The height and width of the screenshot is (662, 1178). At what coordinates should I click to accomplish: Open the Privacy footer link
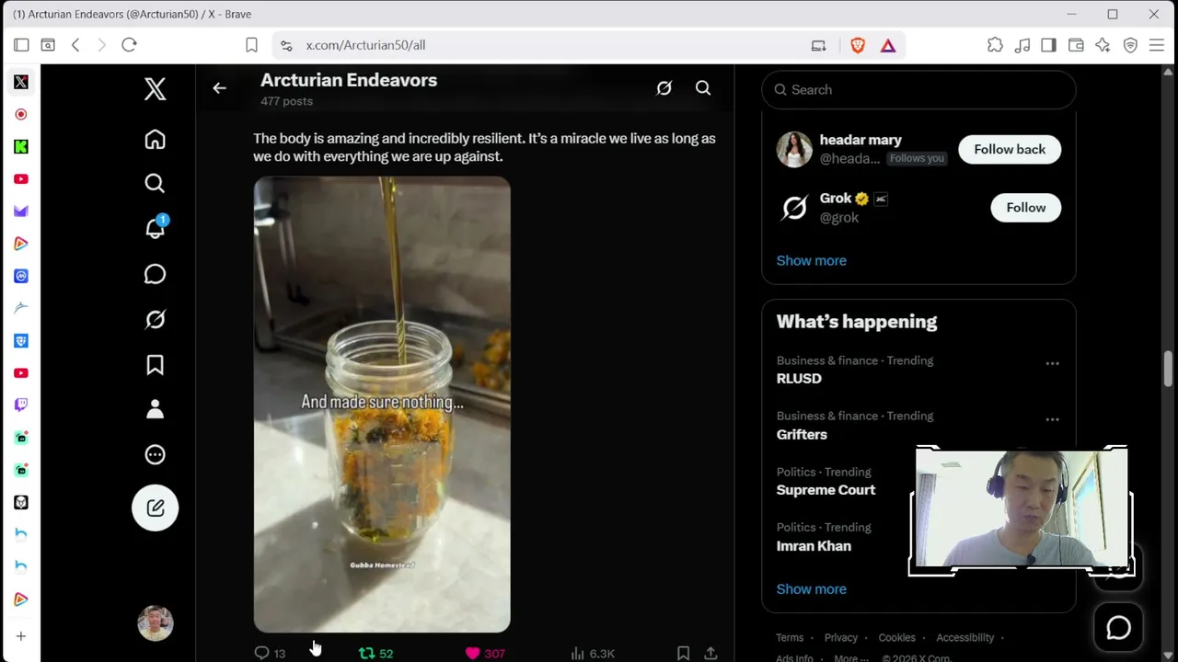[841, 637]
